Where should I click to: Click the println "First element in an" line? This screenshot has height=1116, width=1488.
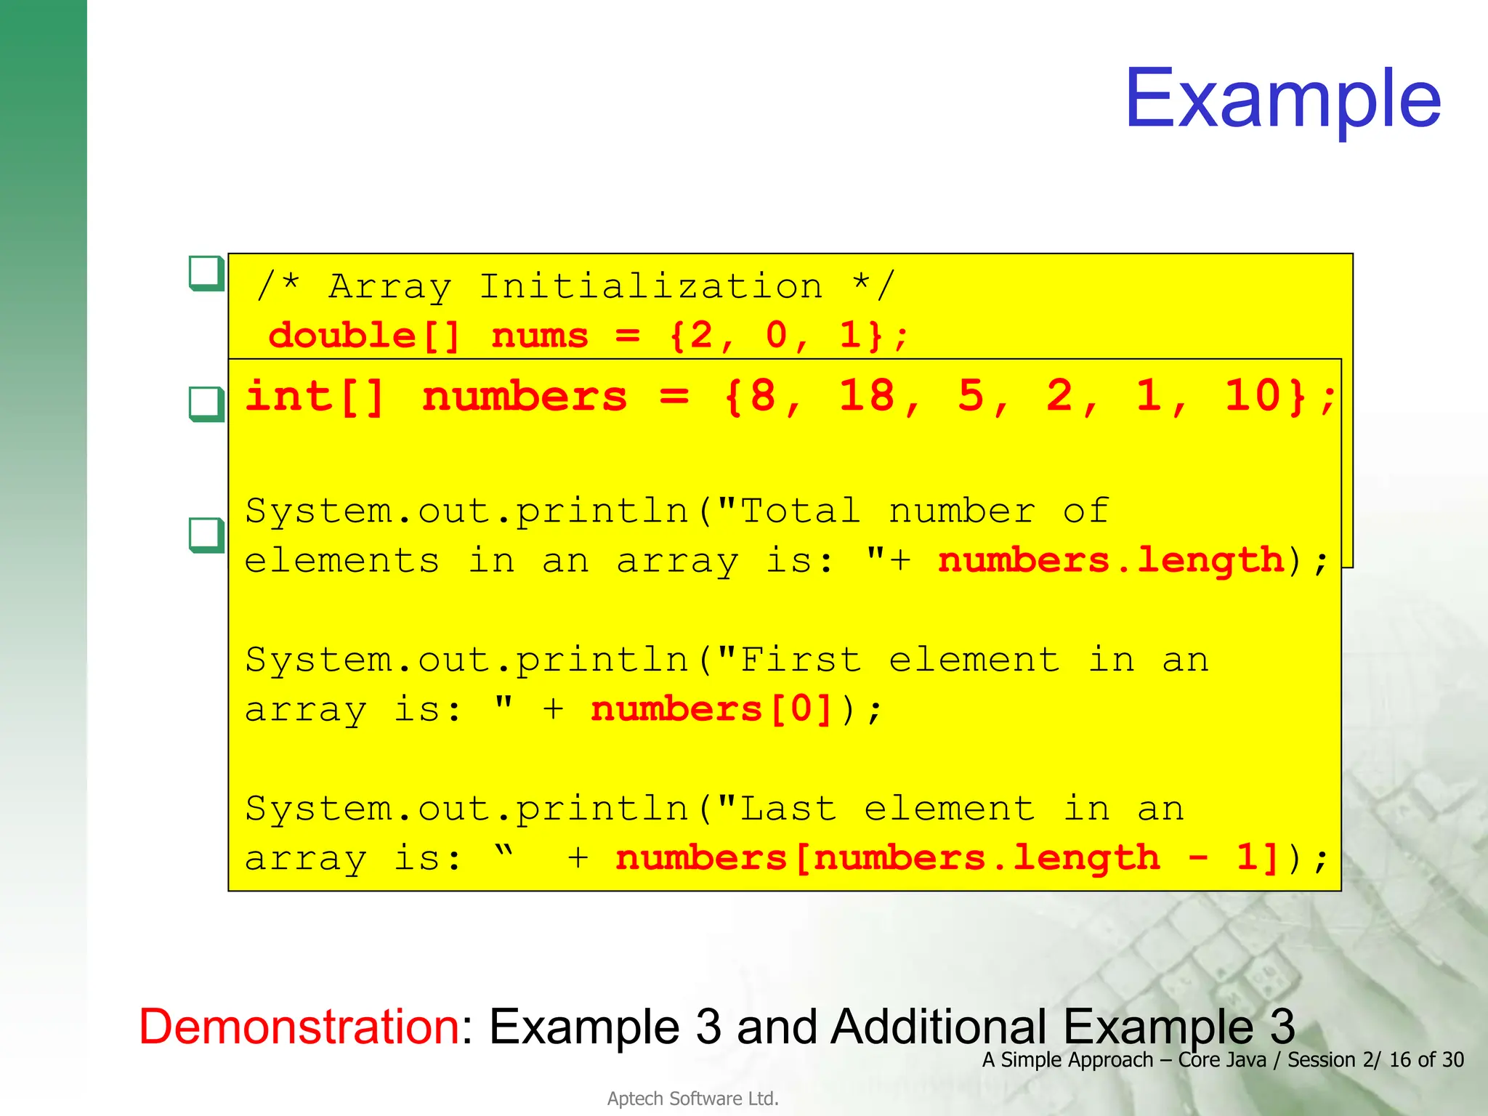coord(727,660)
